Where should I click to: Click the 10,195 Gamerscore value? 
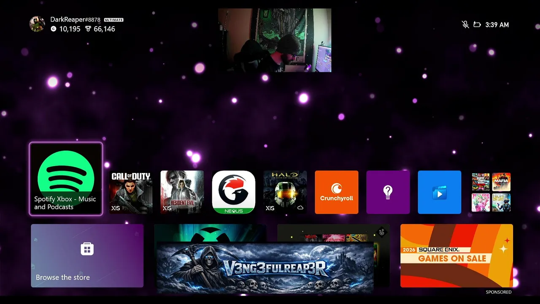[x=70, y=29]
